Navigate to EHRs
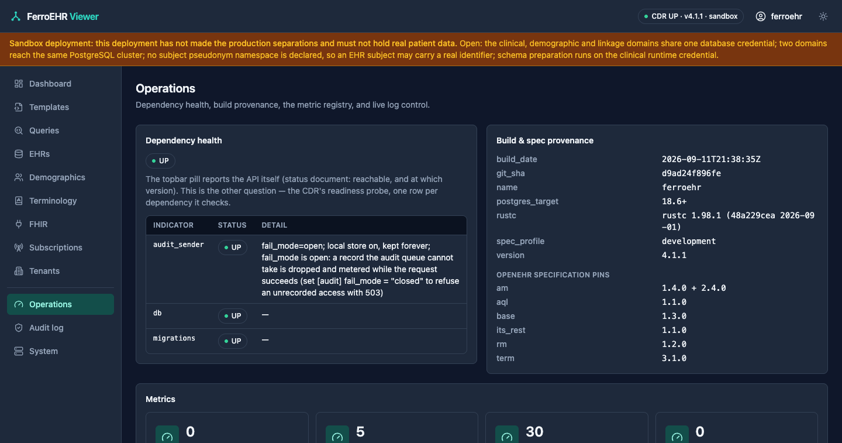Screen dimensions: 842x443 coord(61,154)
